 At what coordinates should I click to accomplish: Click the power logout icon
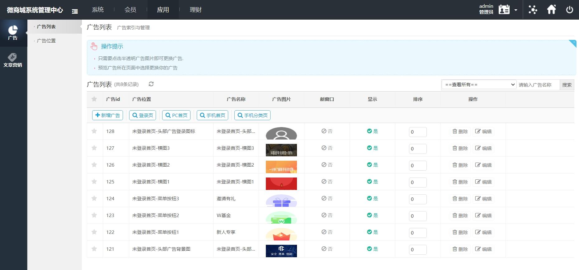(569, 10)
